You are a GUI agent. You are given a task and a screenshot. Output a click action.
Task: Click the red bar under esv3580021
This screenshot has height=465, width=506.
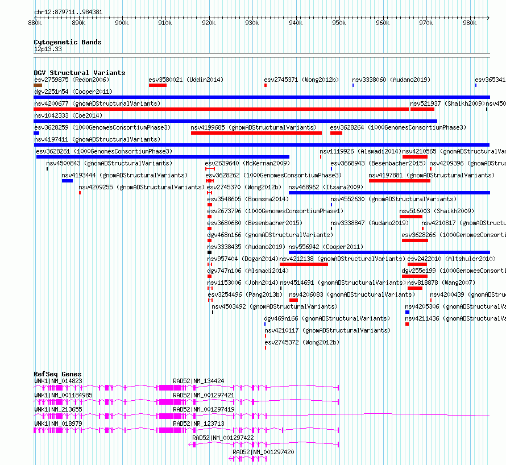158,85
